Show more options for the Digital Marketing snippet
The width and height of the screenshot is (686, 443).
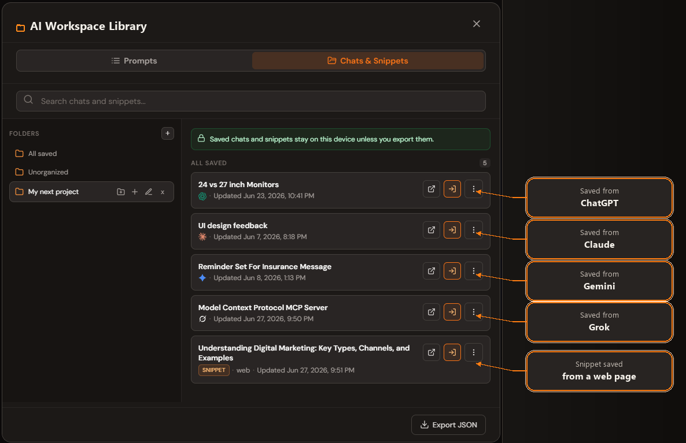(x=473, y=352)
